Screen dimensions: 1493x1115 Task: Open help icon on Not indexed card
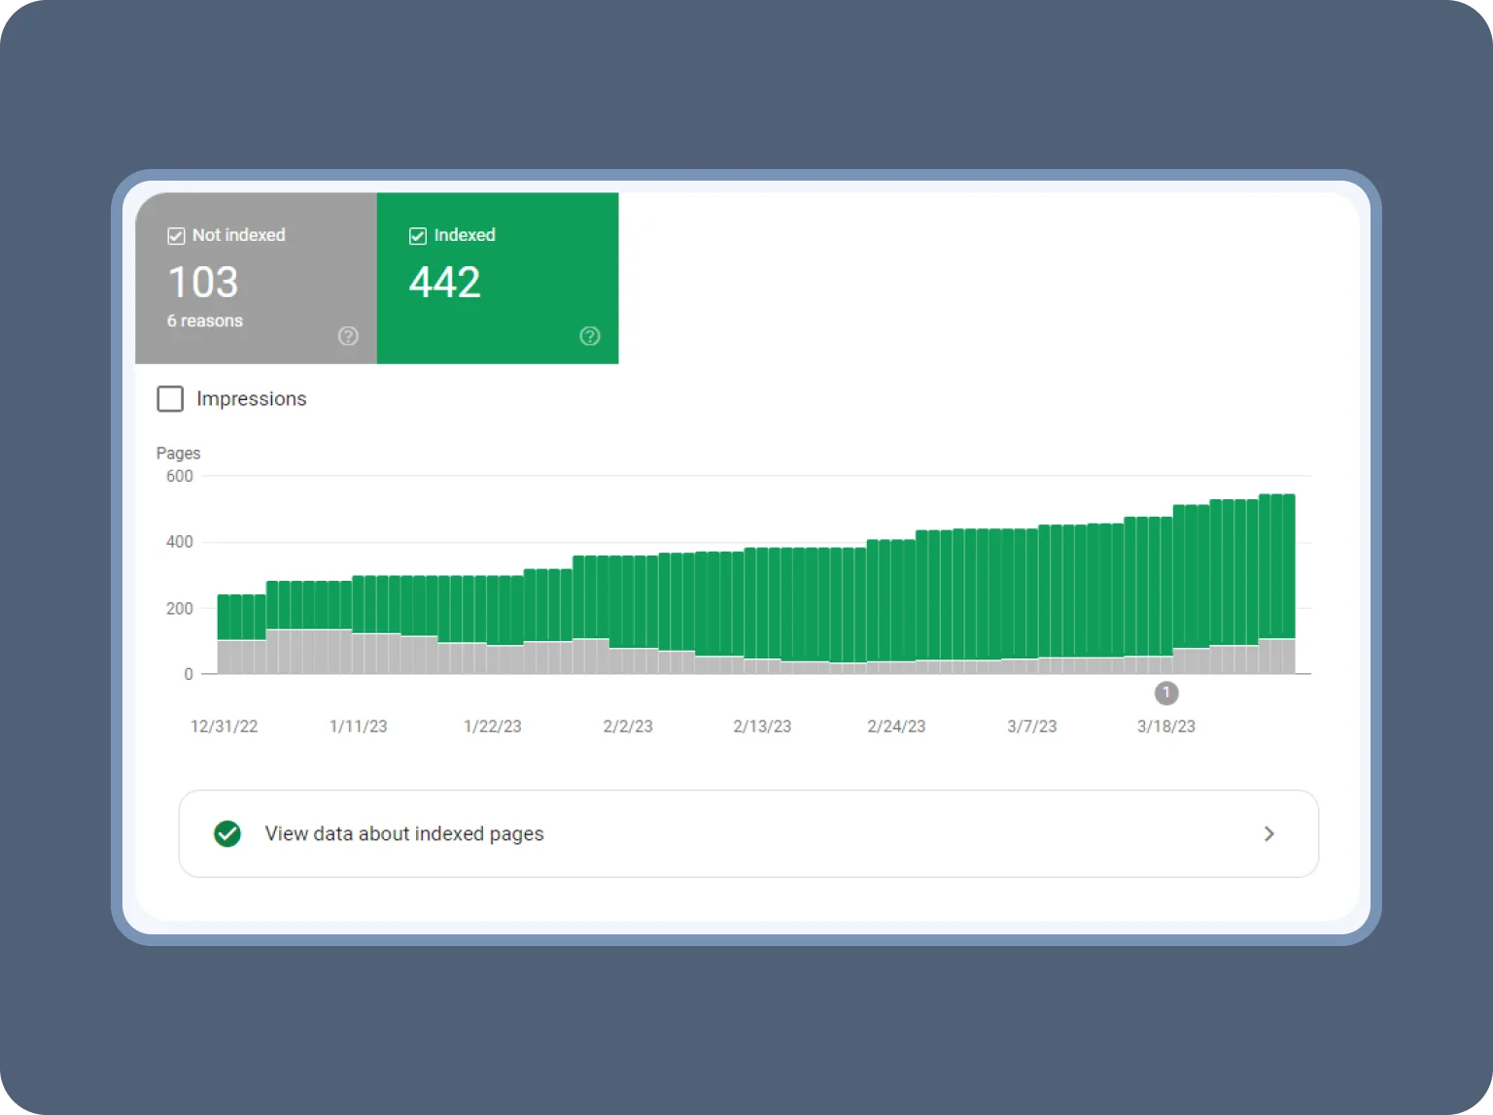click(348, 336)
